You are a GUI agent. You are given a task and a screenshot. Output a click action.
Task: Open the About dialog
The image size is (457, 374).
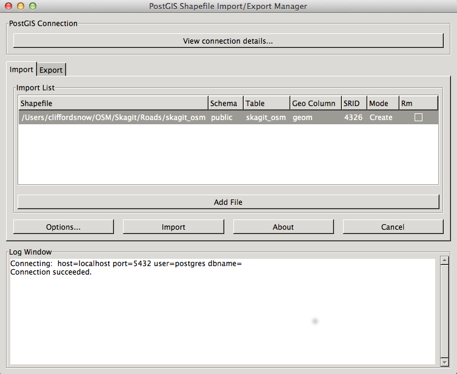pos(283,227)
